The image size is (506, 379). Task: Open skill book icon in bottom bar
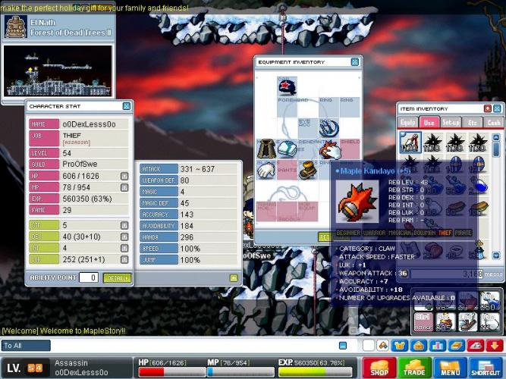click(456, 346)
